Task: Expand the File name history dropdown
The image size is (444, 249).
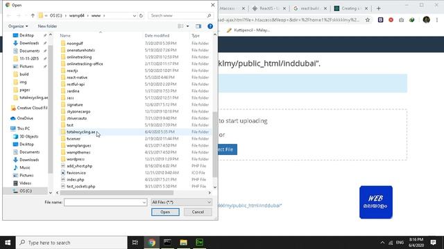Action: pyautogui.click(x=144, y=202)
